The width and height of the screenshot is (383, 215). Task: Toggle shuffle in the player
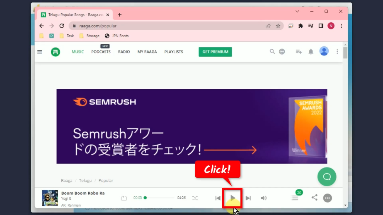tap(195, 198)
